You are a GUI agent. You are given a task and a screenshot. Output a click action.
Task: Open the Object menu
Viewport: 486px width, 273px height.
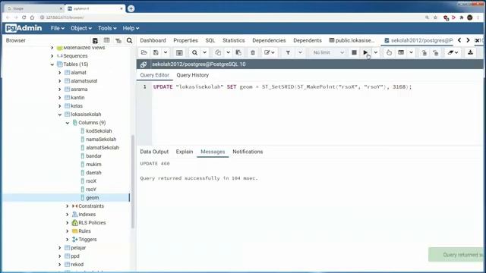pyautogui.click(x=81, y=28)
